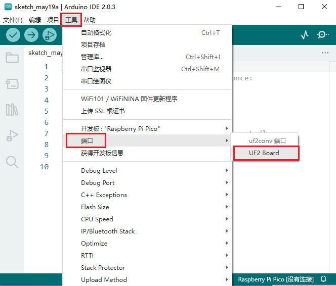Open the Boards Manager sidebar icon
Screen dimensions: 336x286
pos(12,84)
